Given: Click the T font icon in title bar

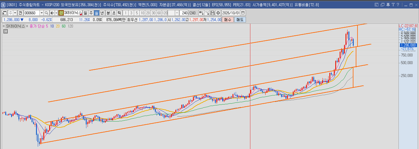Looking at the screenshot, I should tap(393, 5).
